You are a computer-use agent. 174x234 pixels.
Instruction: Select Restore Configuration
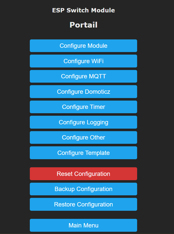coord(83,204)
